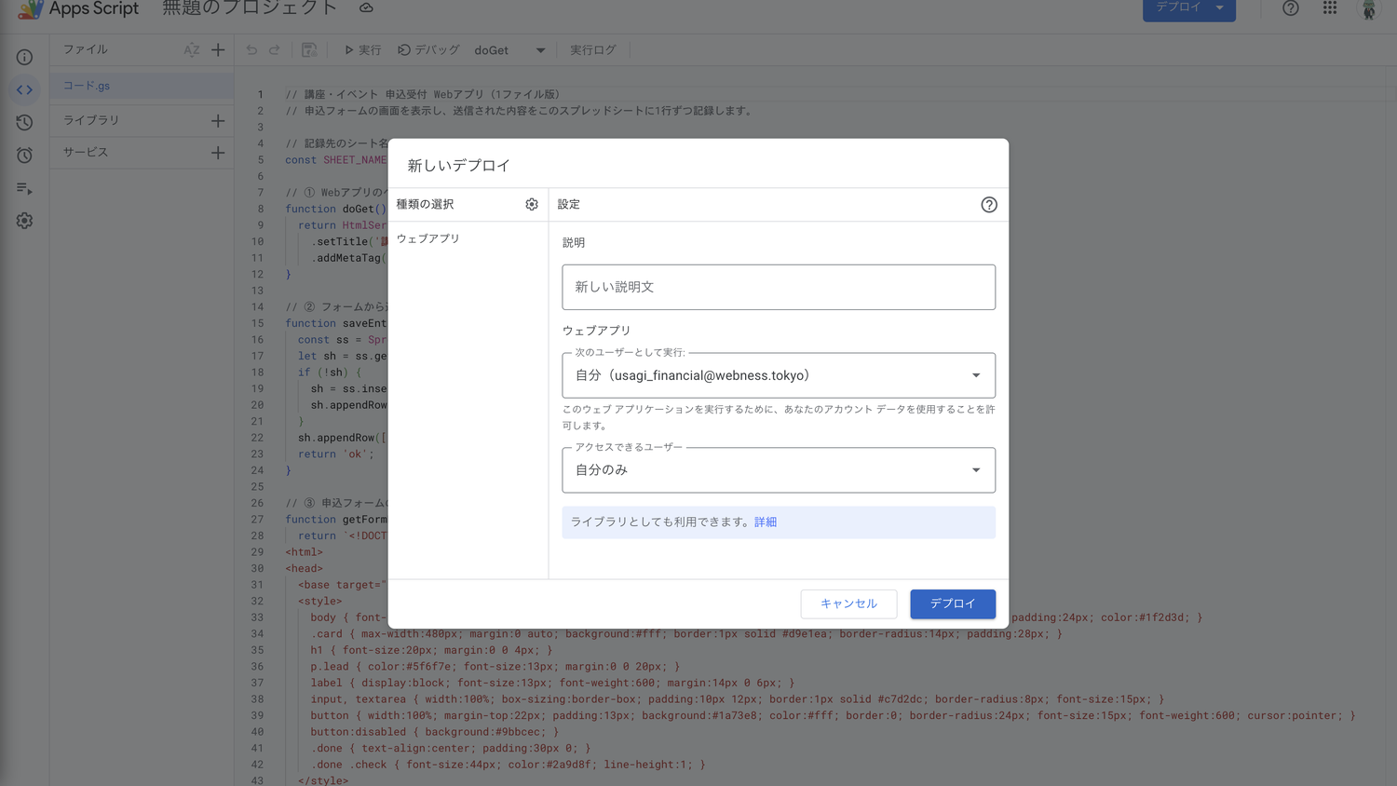
Task: Click the return 'ok'; line in code
Action: (336, 454)
